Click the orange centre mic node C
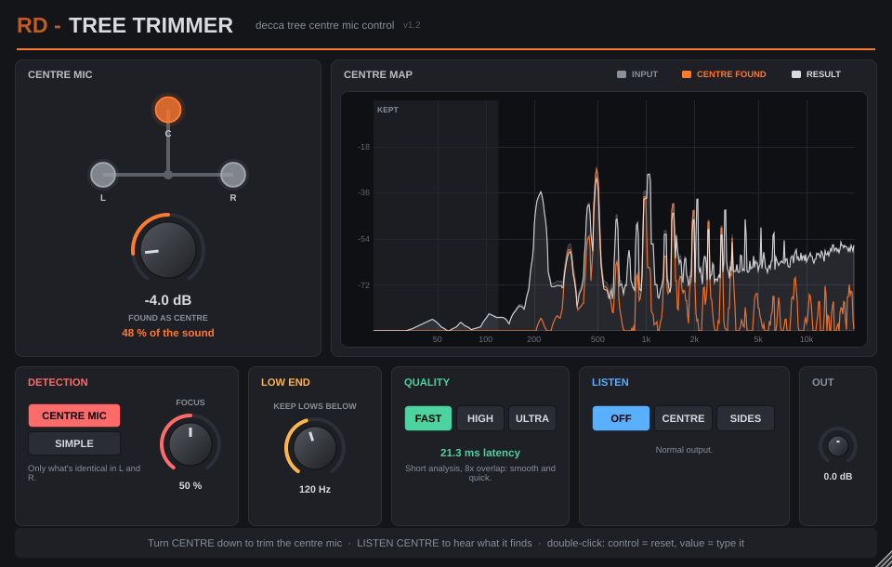 pos(168,110)
